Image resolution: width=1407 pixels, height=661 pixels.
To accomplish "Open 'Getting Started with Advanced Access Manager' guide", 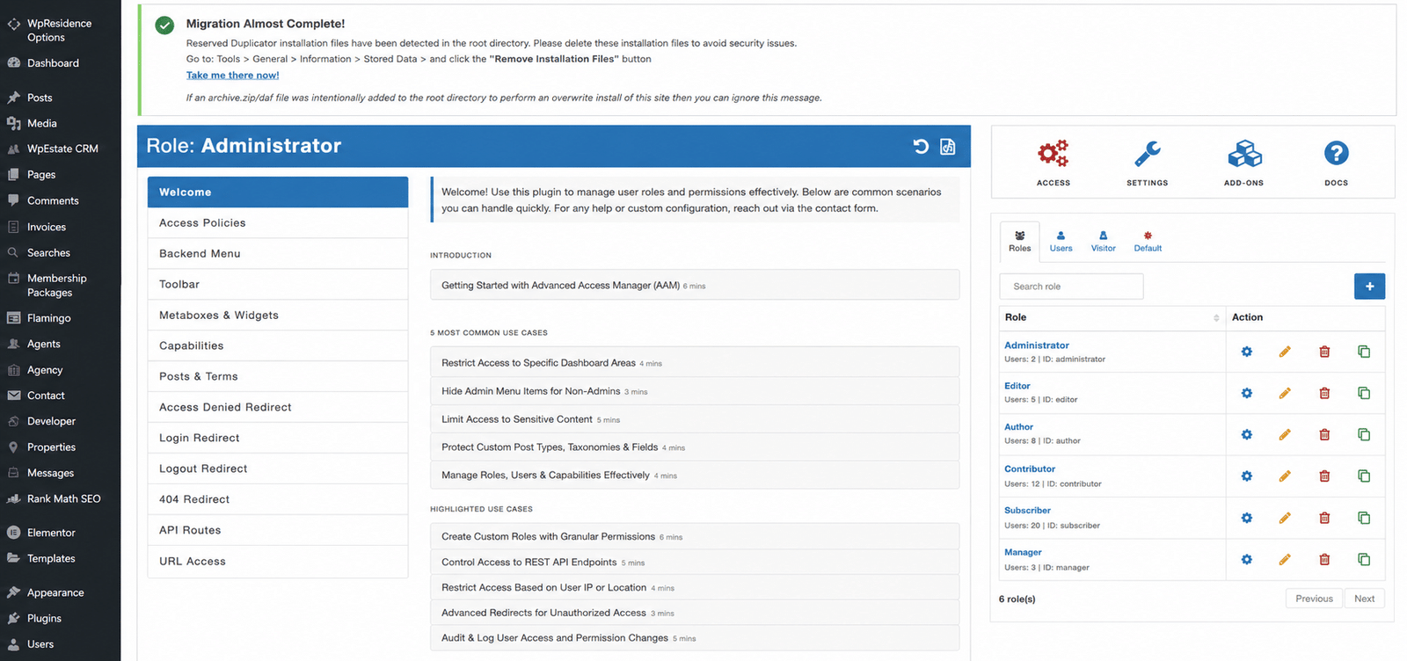I will pyautogui.click(x=695, y=285).
